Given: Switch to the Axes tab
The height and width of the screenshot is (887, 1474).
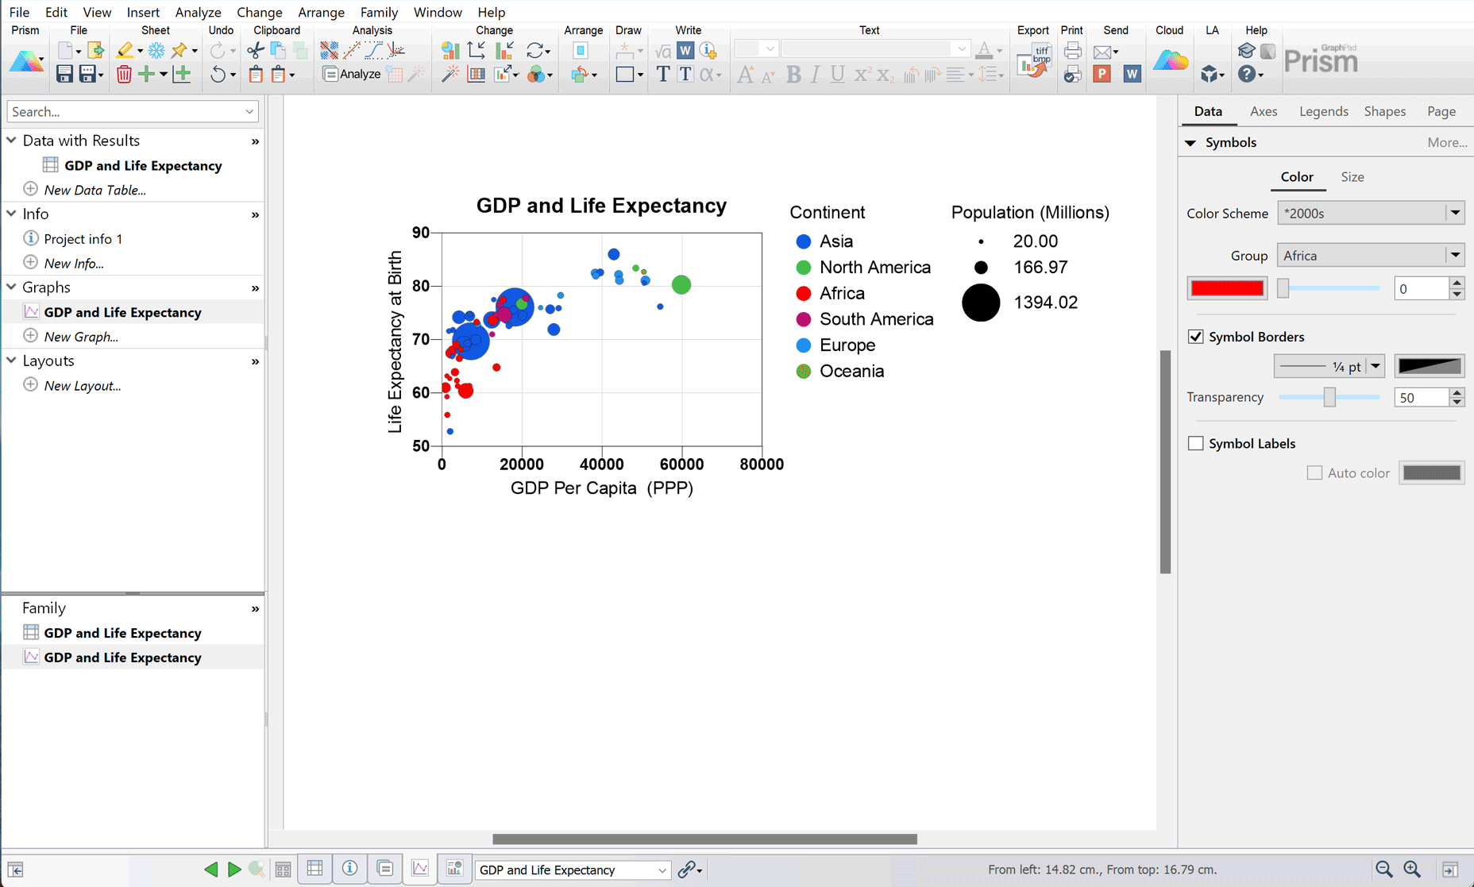Looking at the screenshot, I should [x=1263, y=111].
